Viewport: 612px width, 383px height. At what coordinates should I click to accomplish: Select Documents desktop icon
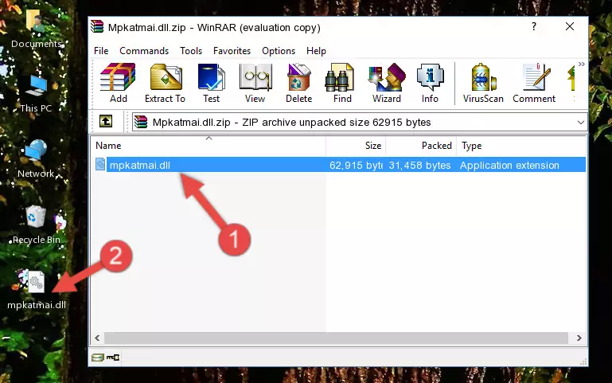click(37, 29)
